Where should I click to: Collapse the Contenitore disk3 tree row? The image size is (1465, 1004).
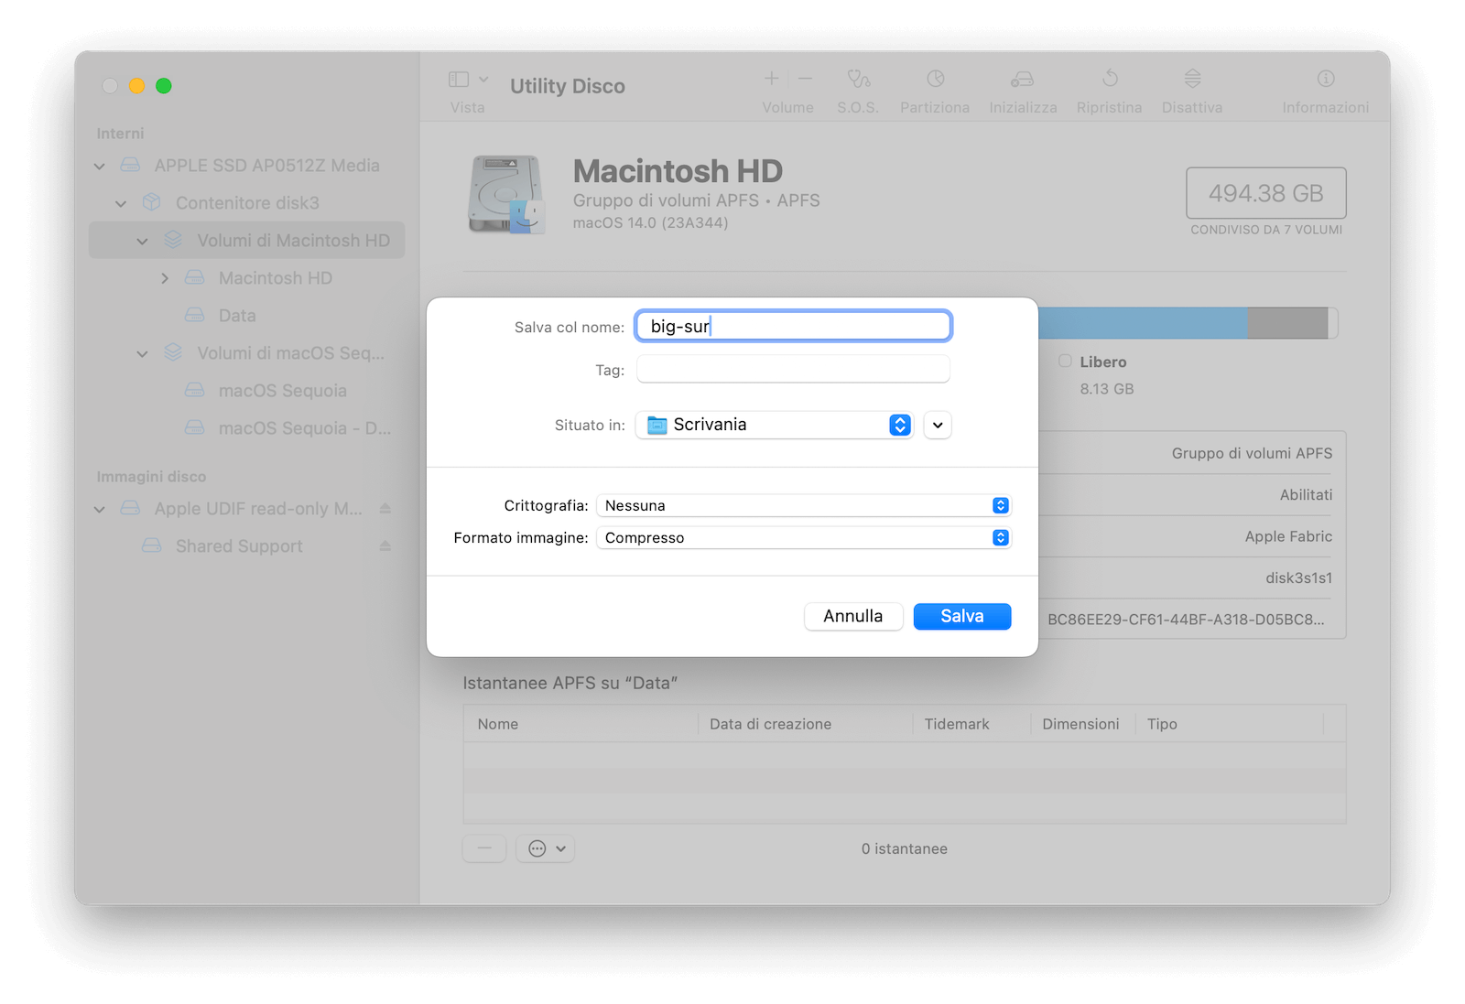(121, 203)
